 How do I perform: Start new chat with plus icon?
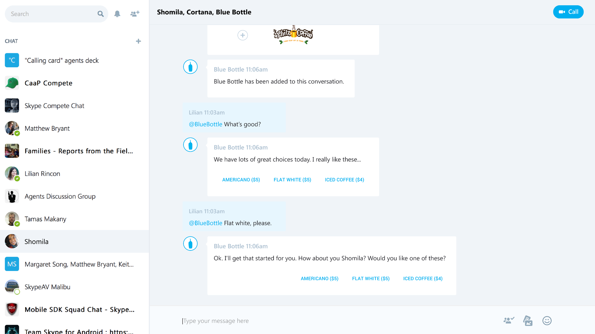click(x=138, y=41)
